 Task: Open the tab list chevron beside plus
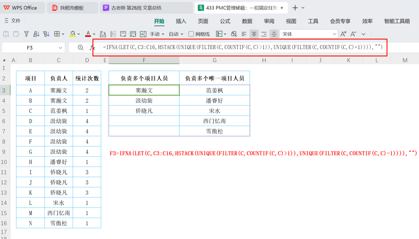coord(303,8)
